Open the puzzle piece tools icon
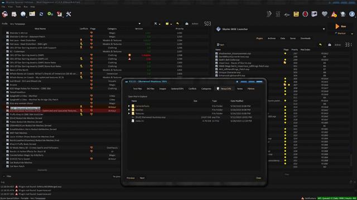357x200 pixels. [x=60, y=14]
